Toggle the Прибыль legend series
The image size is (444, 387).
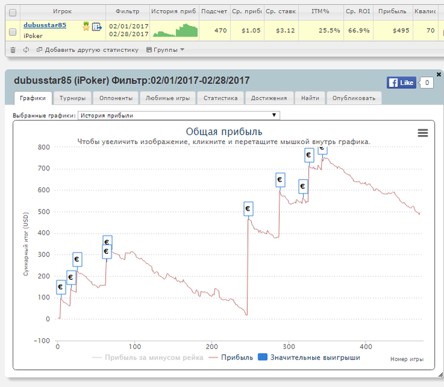point(231,358)
